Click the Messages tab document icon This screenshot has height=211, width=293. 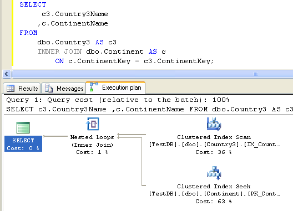click(49, 88)
